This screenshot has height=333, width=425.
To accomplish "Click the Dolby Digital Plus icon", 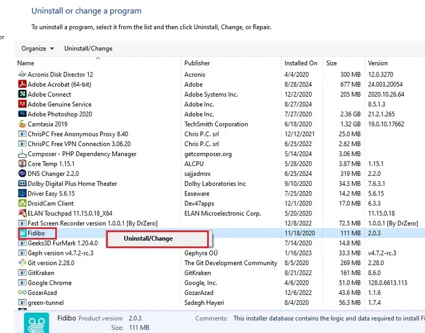I will click(22, 183).
